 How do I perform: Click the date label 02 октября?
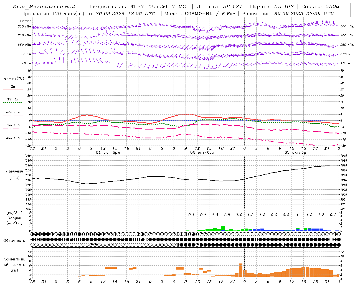(x=202, y=152)
